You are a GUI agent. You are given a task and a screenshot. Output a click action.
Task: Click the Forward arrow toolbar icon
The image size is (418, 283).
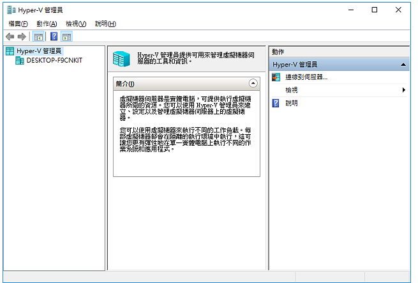tap(22, 36)
